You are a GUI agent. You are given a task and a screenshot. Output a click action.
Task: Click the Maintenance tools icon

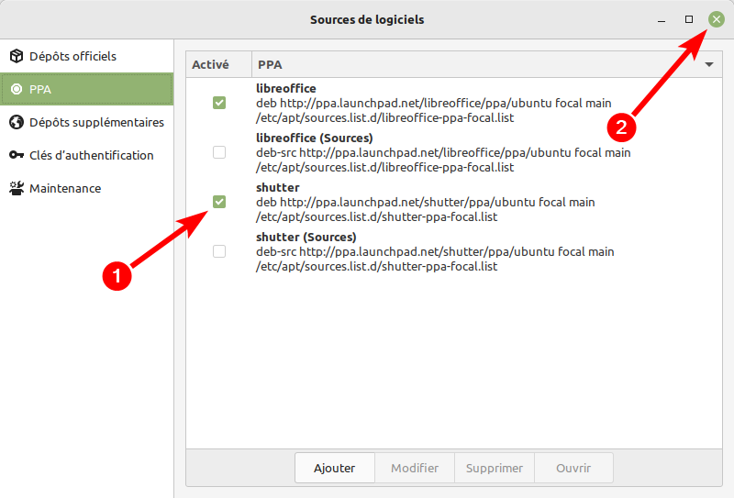click(x=17, y=188)
